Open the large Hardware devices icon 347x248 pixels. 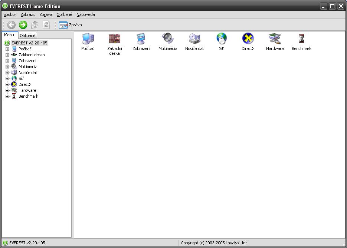click(x=275, y=38)
